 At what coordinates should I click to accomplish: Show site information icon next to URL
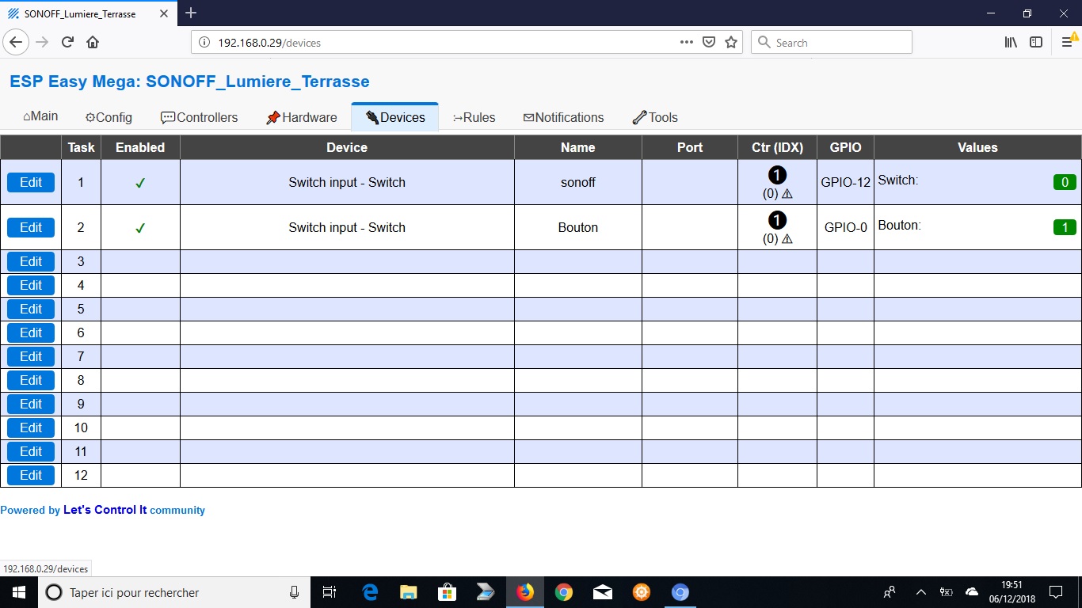coord(204,43)
